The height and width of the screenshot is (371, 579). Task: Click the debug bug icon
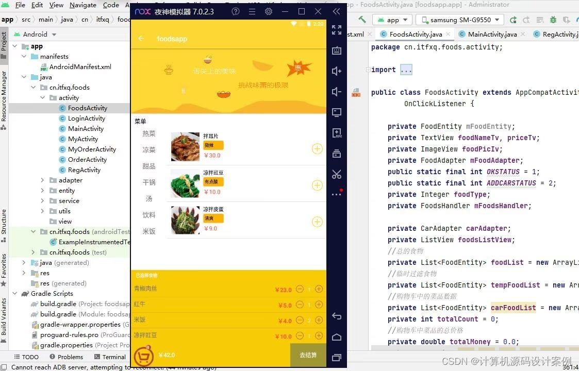tap(553, 20)
